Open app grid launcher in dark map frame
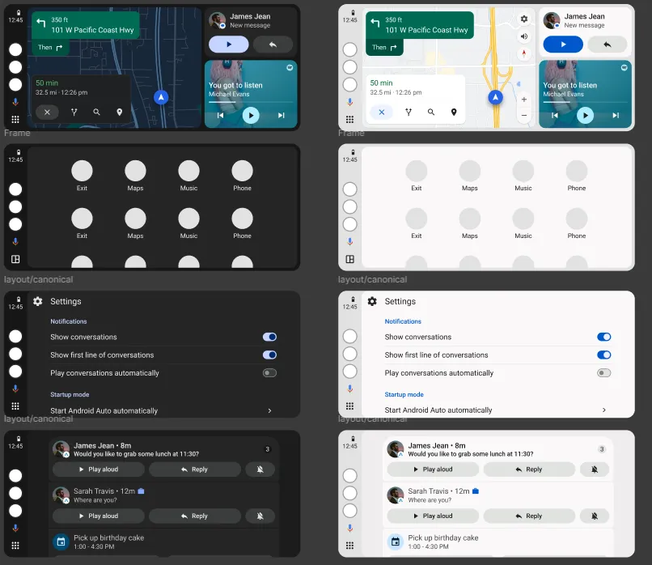This screenshot has height=565, width=652. tap(15, 120)
